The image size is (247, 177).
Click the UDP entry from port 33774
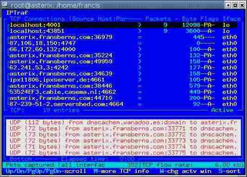(123, 146)
